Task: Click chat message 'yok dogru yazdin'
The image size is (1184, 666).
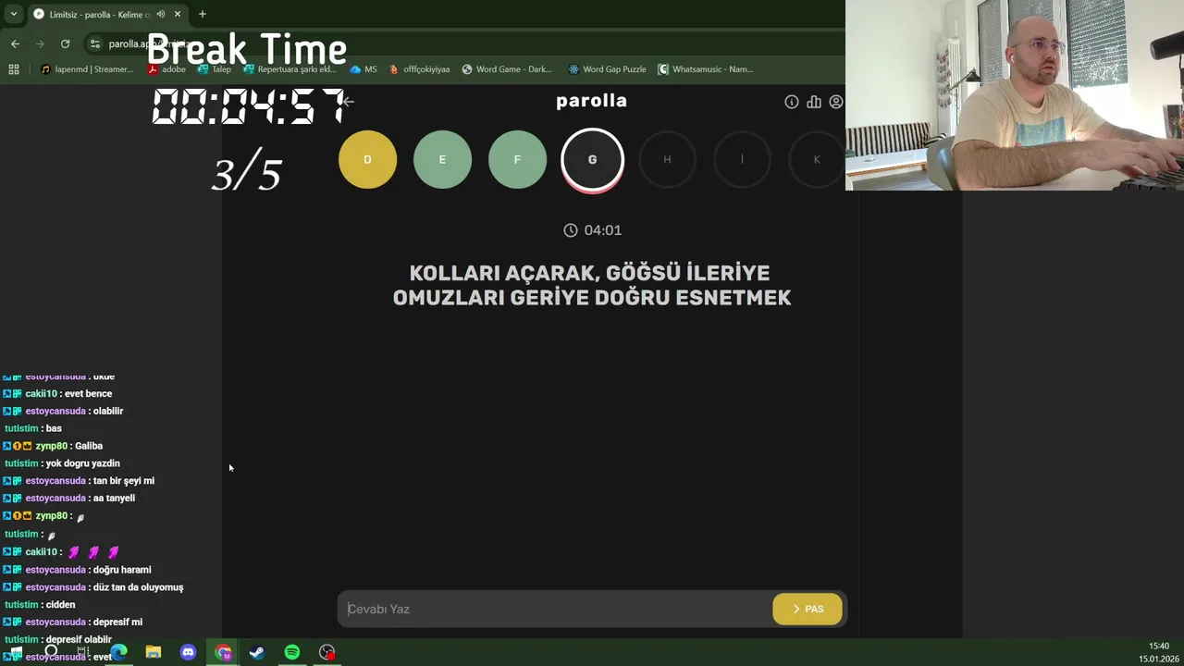Action: 82,463
